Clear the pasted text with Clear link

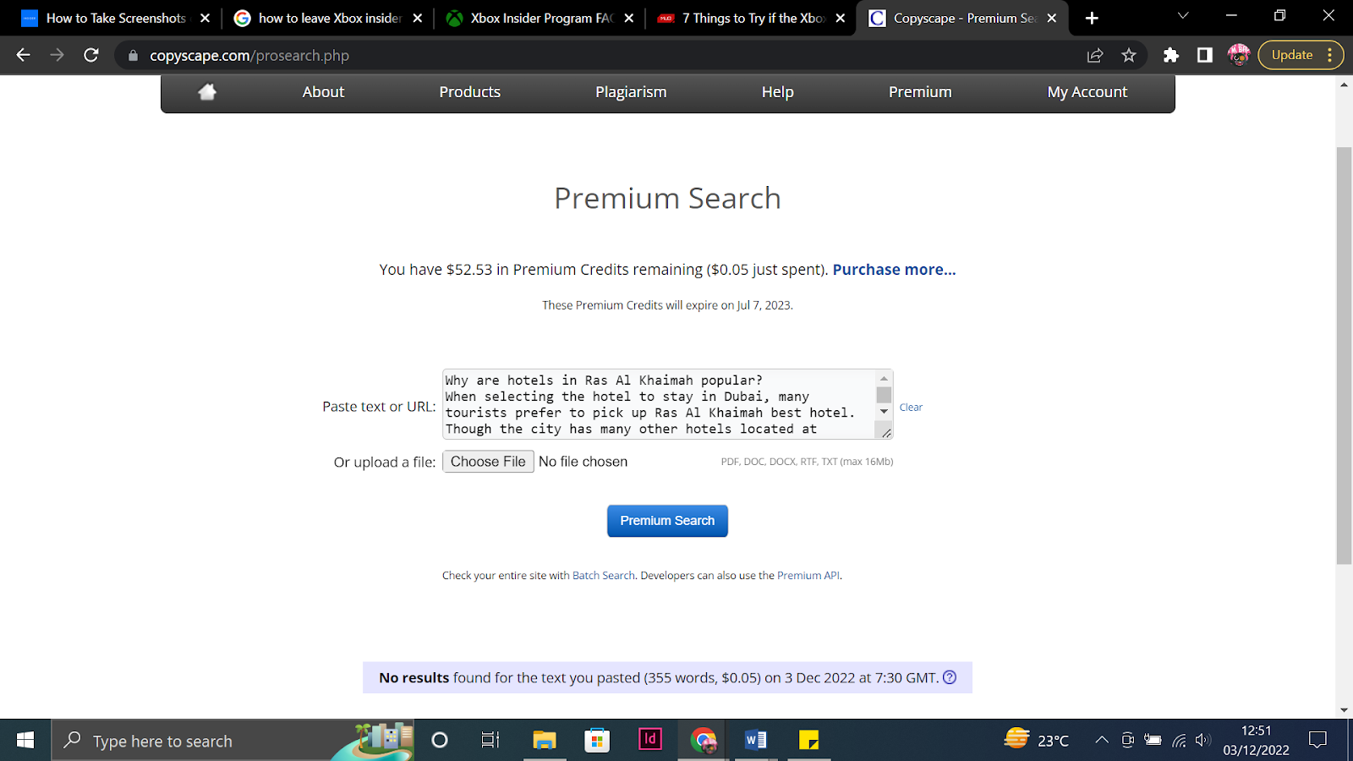[911, 408]
